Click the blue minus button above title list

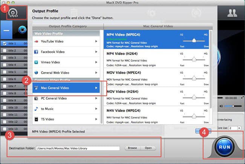(x=6, y=30)
